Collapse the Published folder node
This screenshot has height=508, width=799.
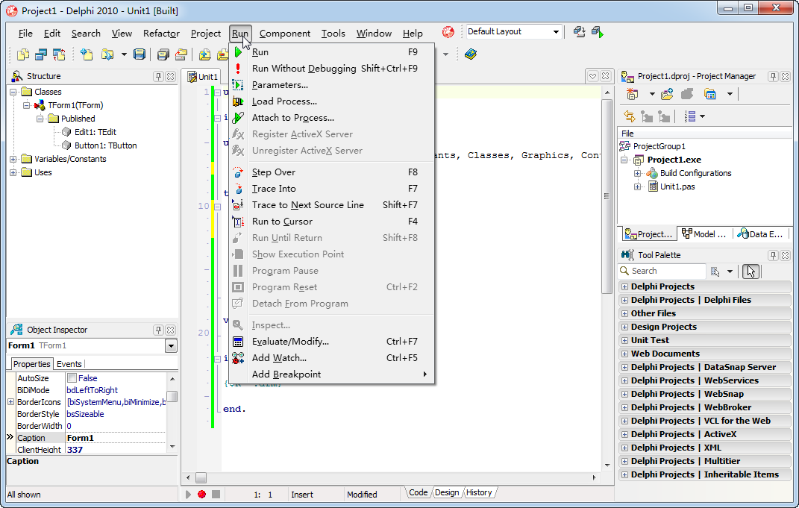coord(40,119)
